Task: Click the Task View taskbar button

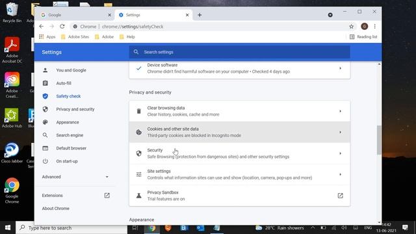Action: tap(135, 227)
